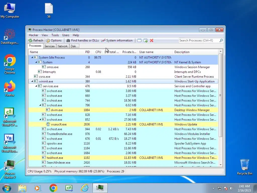Open the Users menu
The image size is (257, 193).
[66, 35]
